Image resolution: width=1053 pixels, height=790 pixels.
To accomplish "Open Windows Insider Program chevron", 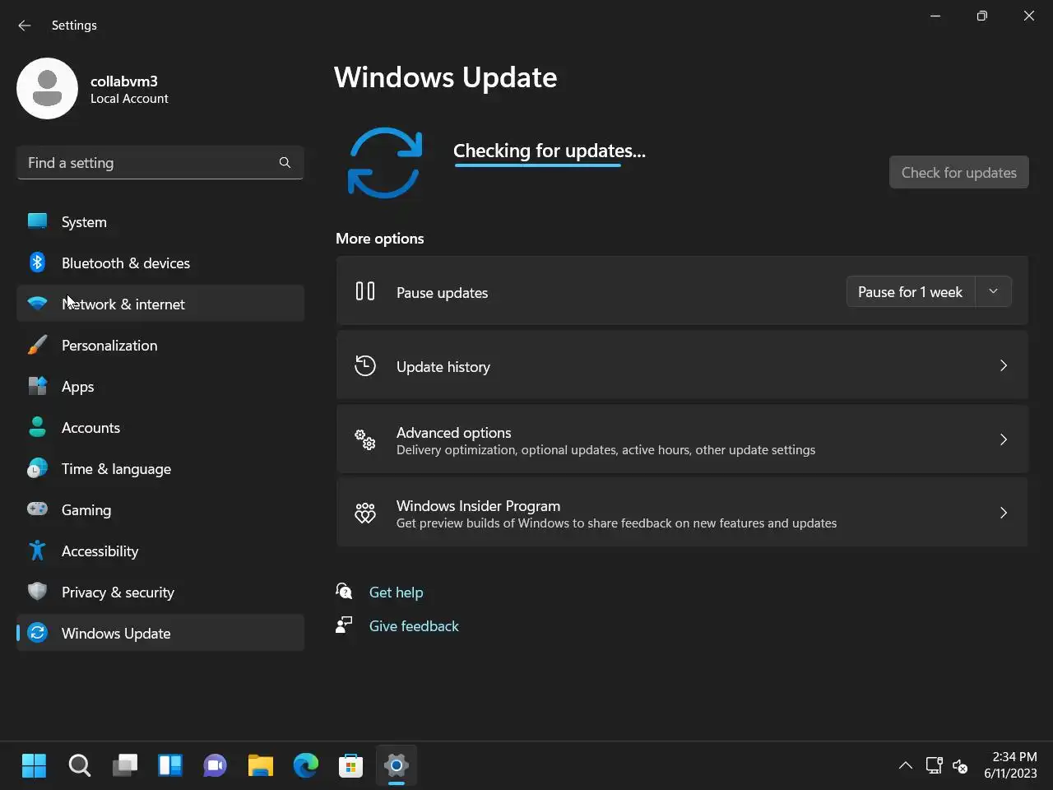I will (1003, 513).
